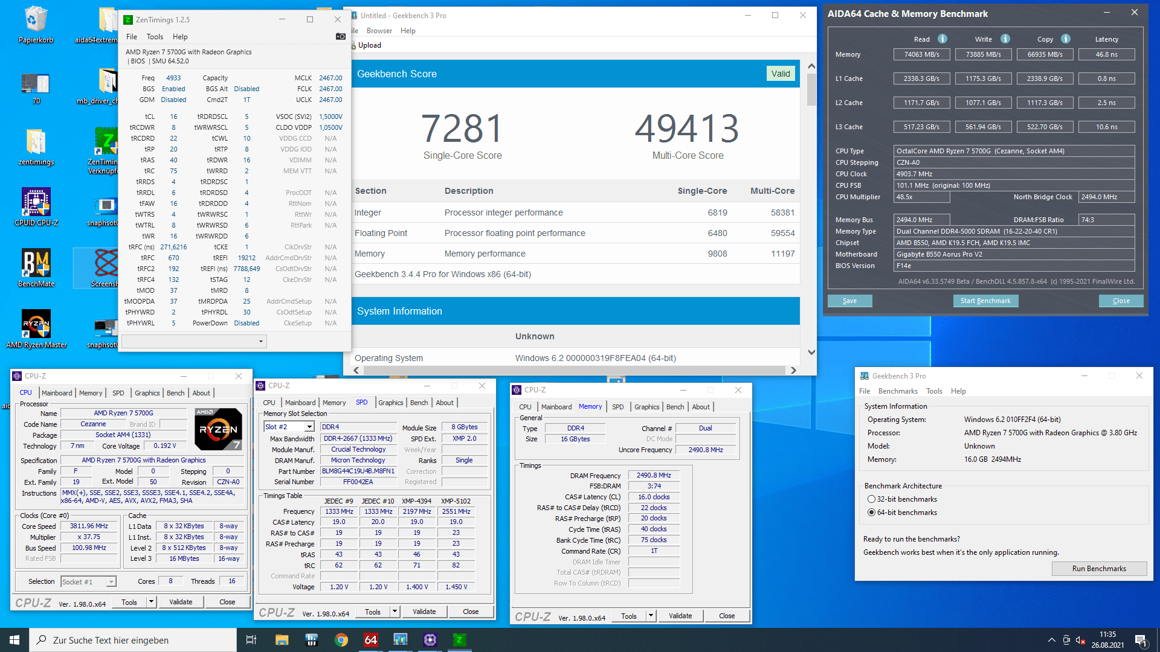Open the Benchmarks menu in Geekbench
The width and height of the screenshot is (1160, 652).
(x=898, y=391)
